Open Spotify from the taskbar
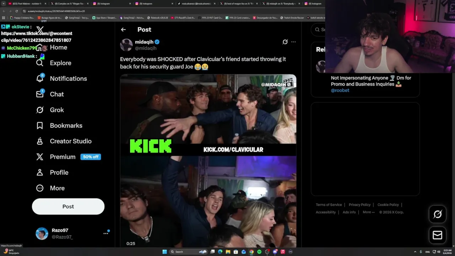The height and width of the screenshot is (256, 455). click(x=259, y=252)
